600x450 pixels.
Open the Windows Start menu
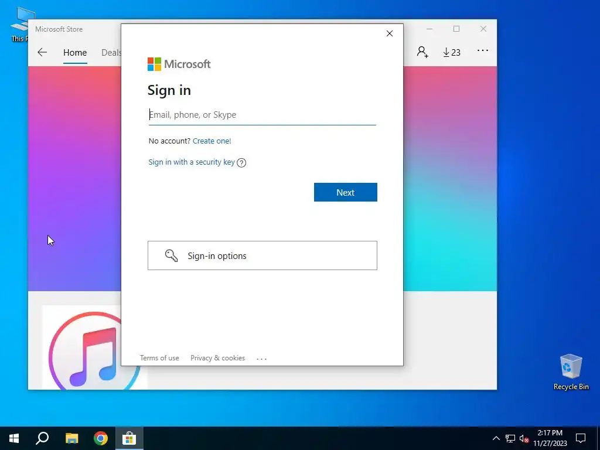(14, 438)
